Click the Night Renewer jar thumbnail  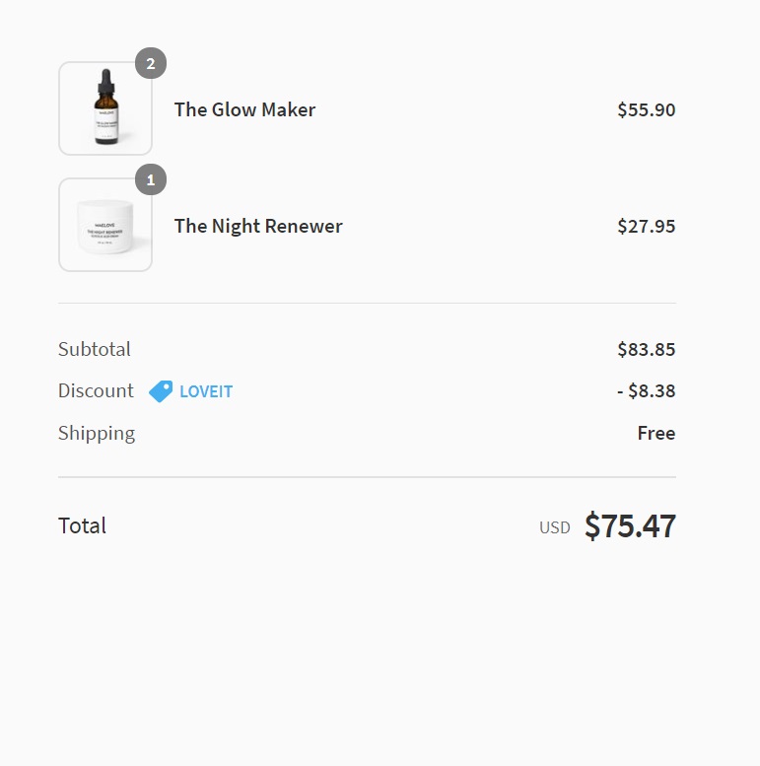[x=105, y=225]
